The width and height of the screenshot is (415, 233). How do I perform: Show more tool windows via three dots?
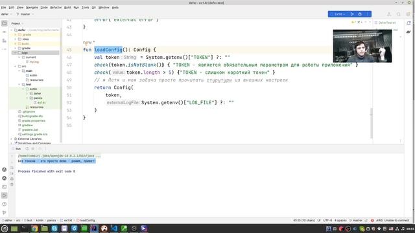(5, 49)
